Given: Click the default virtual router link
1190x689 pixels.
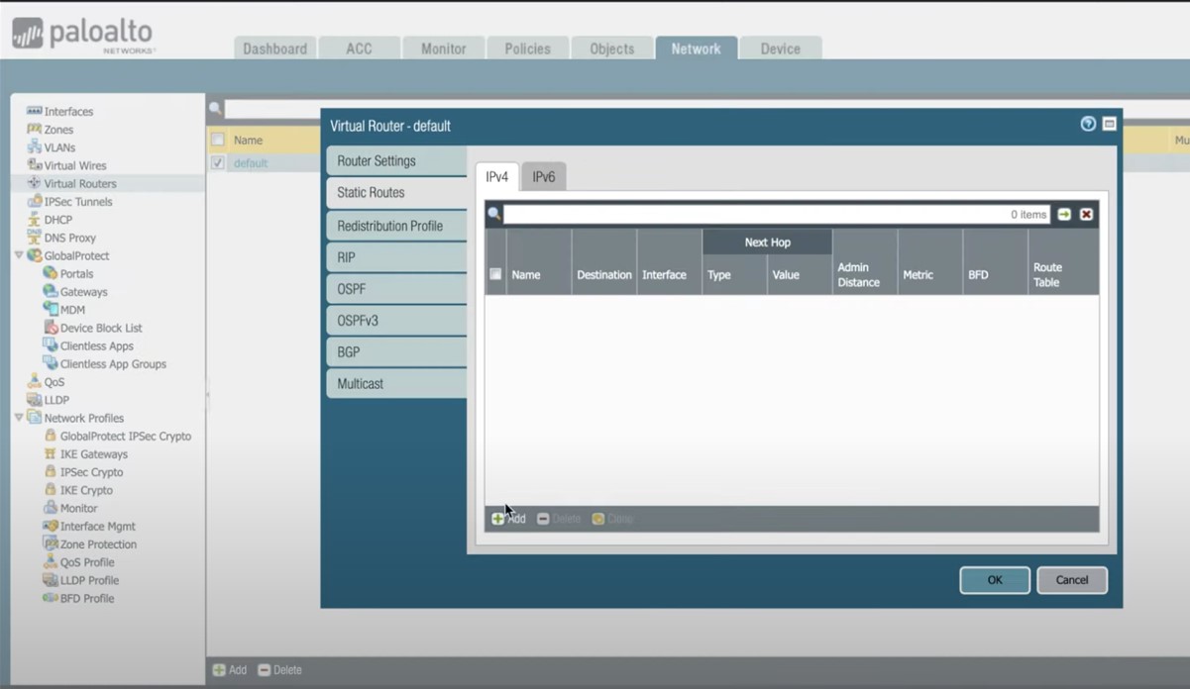Looking at the screenshot, I should [251, 163].
